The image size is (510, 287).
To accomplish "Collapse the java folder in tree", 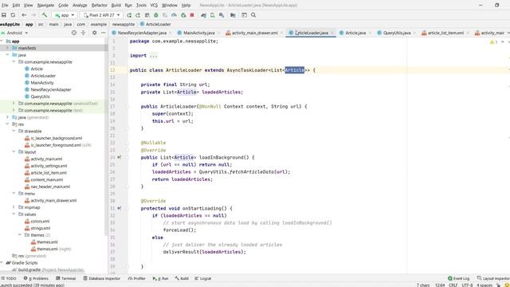I will pos(7,55).
